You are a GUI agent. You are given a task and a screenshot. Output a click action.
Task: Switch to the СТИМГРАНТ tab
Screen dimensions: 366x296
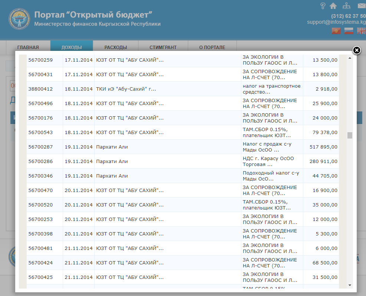(x=163, y=47)
